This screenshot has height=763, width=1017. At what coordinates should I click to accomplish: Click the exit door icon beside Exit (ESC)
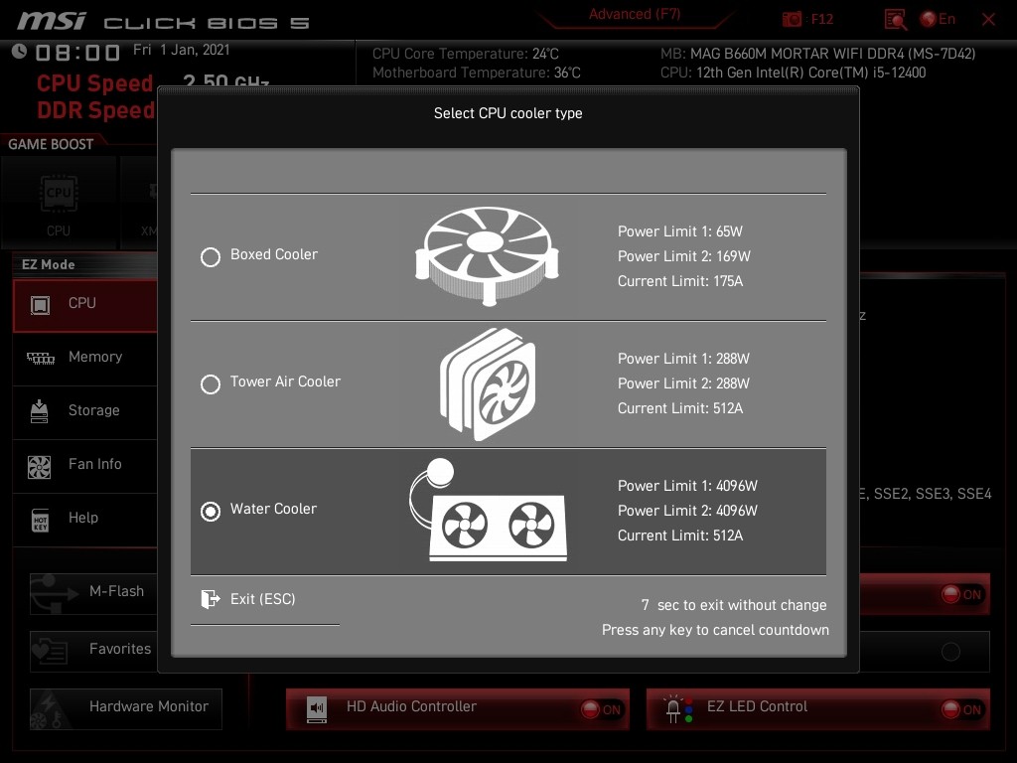coord(211,599)
